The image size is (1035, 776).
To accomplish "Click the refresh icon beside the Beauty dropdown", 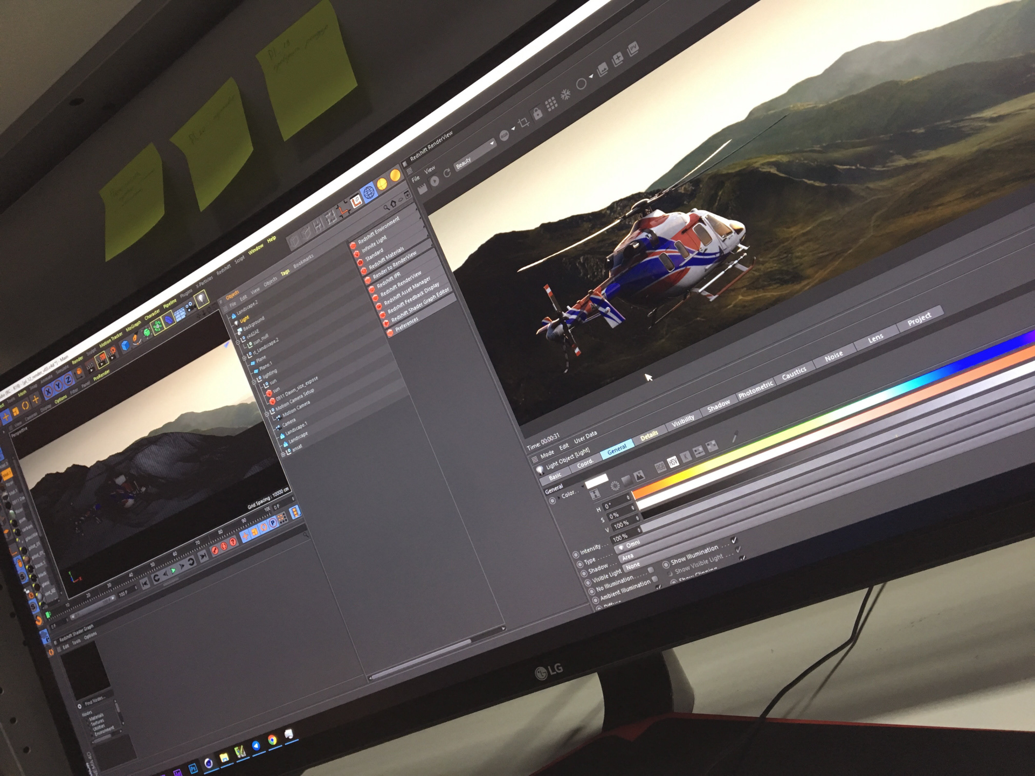I will [x=446, y=173].
